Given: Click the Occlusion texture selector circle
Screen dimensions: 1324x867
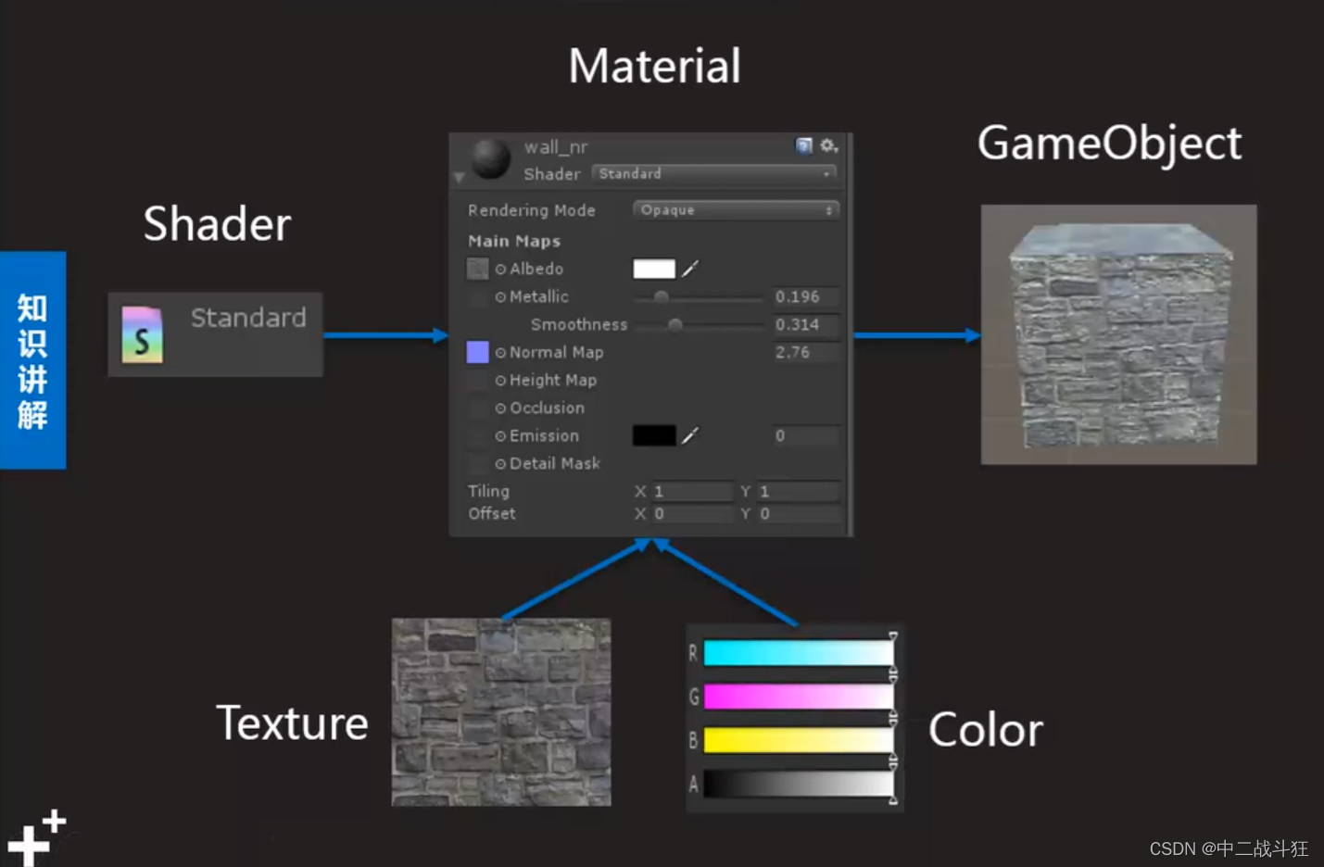Looking at the screenshot, I should tap(500, 408).
